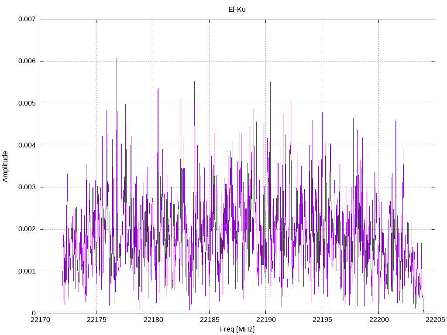Click the x-axis tick label 22205

tap(435, 320)
